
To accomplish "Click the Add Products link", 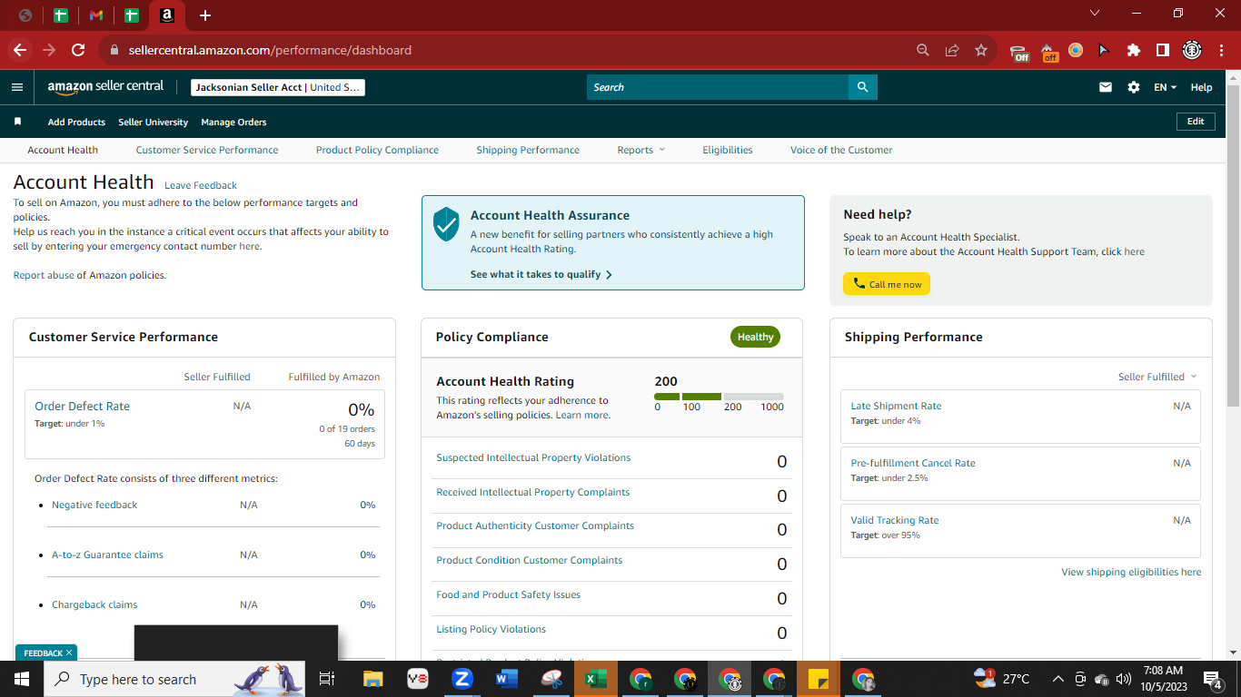I will click(76, 122).
